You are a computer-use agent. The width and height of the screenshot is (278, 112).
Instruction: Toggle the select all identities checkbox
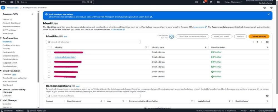[x=49, y=47]
